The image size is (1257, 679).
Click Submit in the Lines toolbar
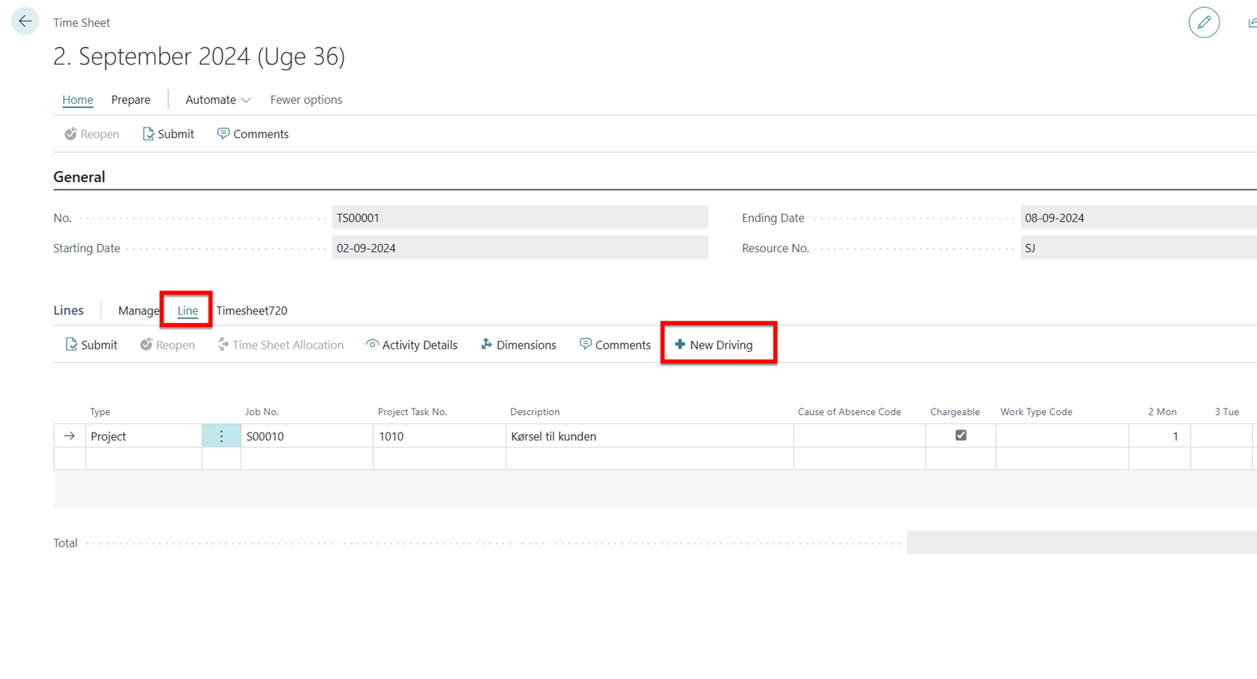91,345
